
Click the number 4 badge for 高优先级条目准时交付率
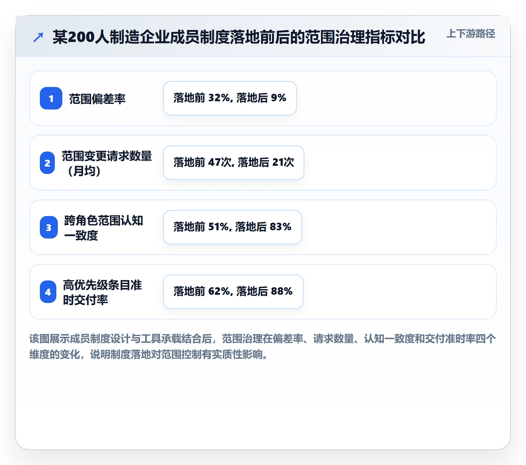[48, 292]
